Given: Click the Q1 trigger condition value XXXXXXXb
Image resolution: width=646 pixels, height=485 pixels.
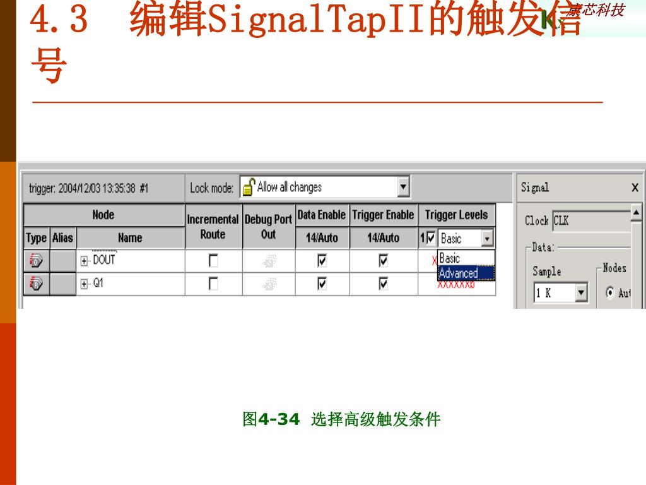Looking at the screenshot, I should [x=455, y=285].
